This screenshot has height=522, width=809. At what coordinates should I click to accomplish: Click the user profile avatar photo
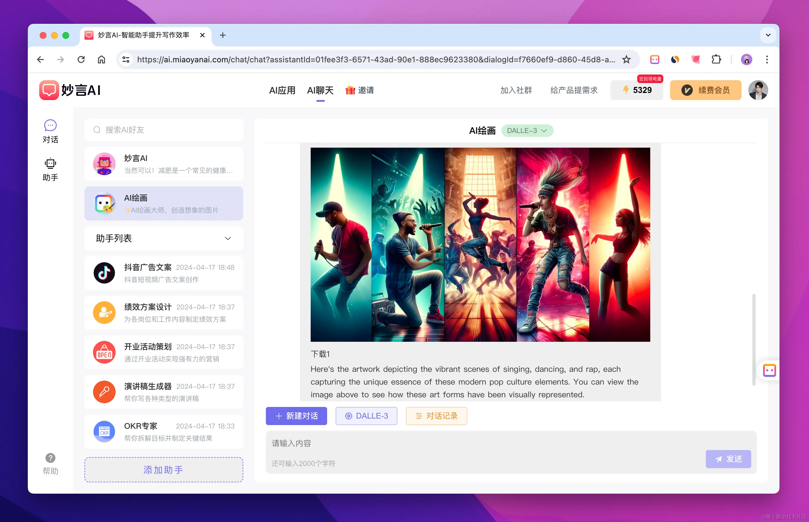(758, 90)
